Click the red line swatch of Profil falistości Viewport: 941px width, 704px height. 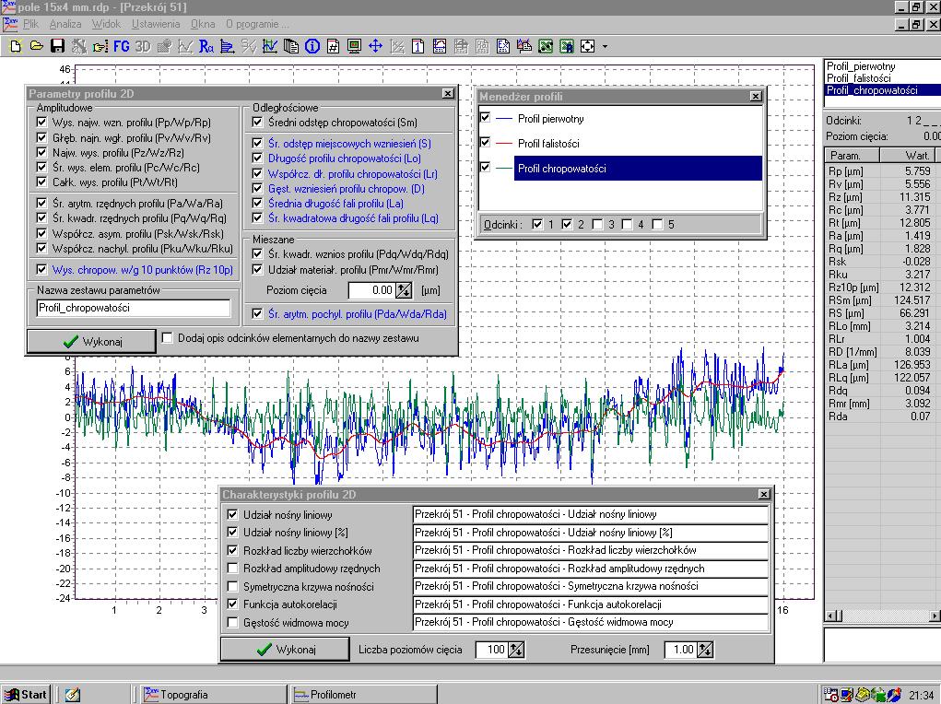tap(504, 144)
